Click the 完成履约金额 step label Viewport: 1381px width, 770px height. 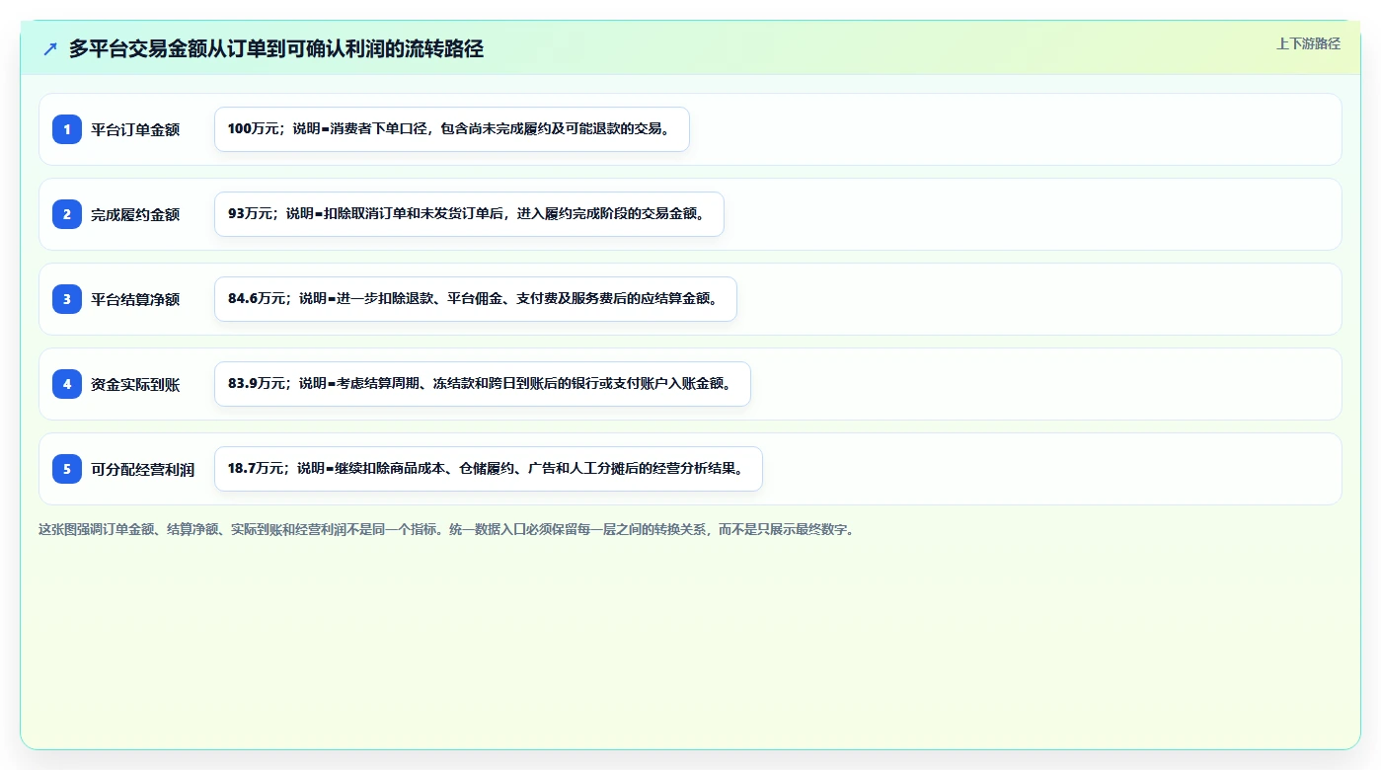click(135, 214)
